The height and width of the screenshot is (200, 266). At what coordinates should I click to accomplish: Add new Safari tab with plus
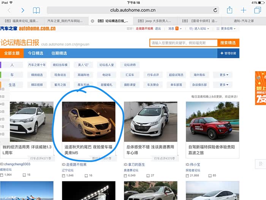(x=244, y=10)
